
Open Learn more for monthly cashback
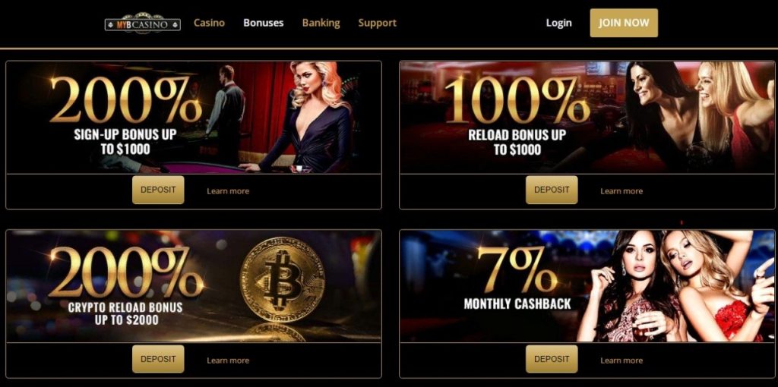click(621, 360)
